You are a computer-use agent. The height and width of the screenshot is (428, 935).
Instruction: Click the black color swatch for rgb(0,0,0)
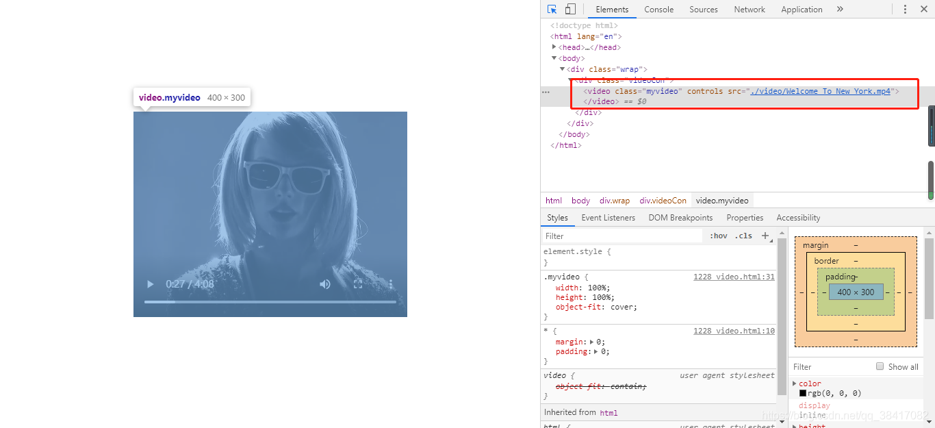pos(802,392)
